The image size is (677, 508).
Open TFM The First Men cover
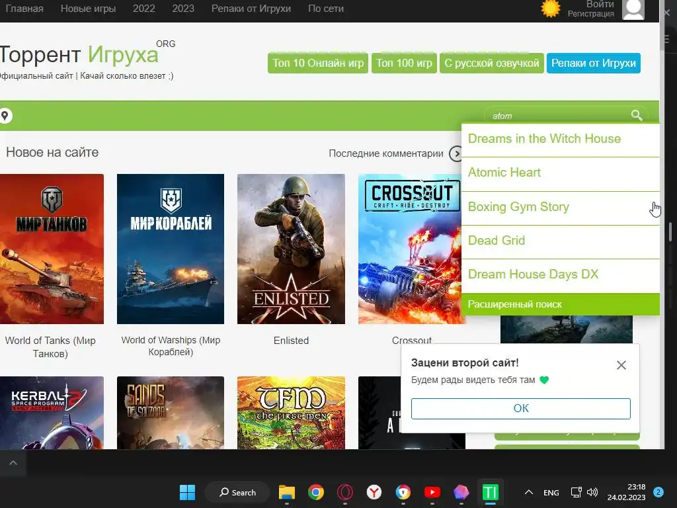[x=291, y=413]
